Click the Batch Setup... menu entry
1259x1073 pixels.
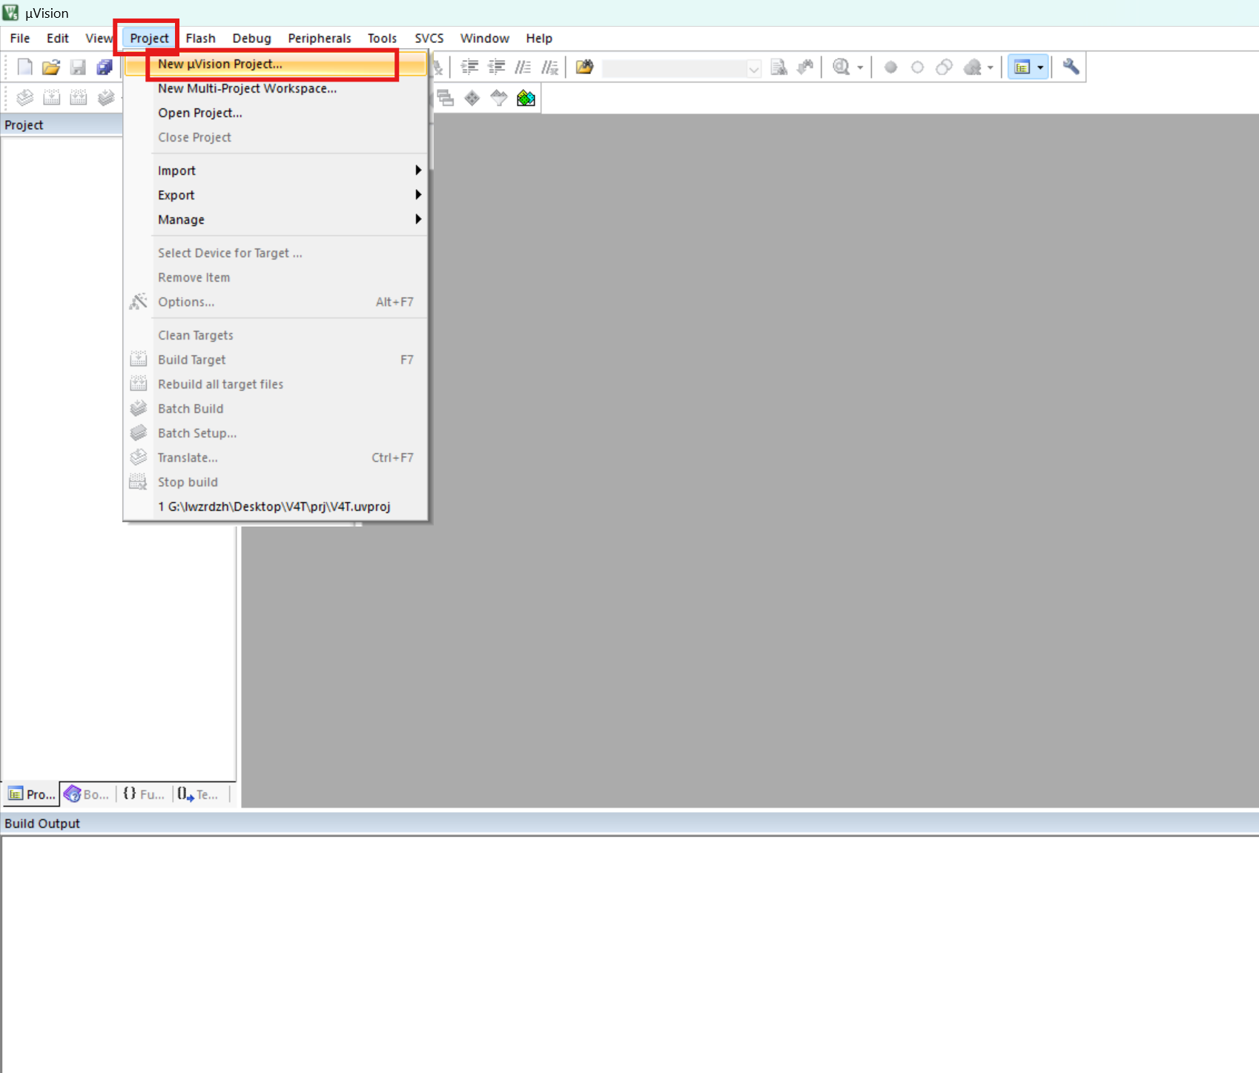[x=276, y=433]
